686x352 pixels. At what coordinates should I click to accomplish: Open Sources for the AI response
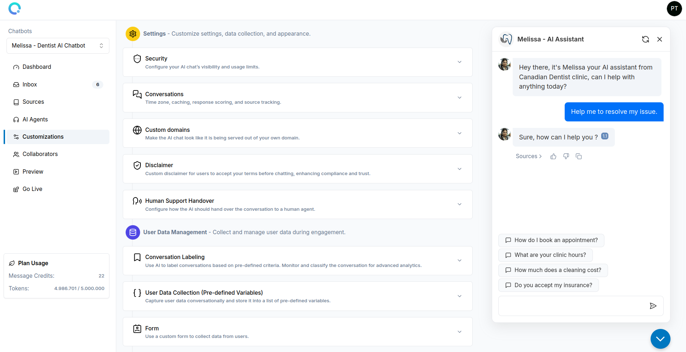point(528,156)
